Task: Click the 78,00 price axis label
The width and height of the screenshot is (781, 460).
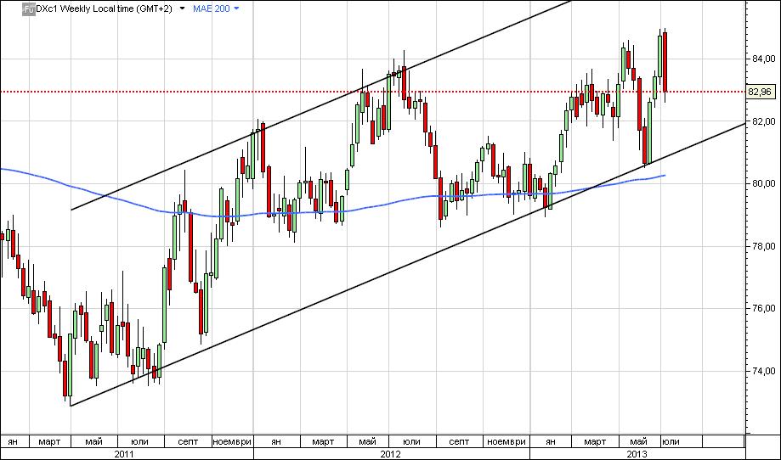Action: (x=763, y=246)
